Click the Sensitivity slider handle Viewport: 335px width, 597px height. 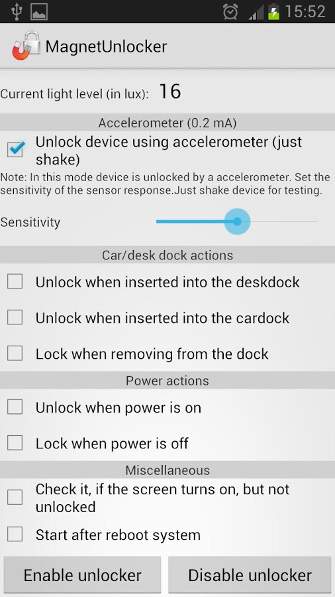[237, 221]
